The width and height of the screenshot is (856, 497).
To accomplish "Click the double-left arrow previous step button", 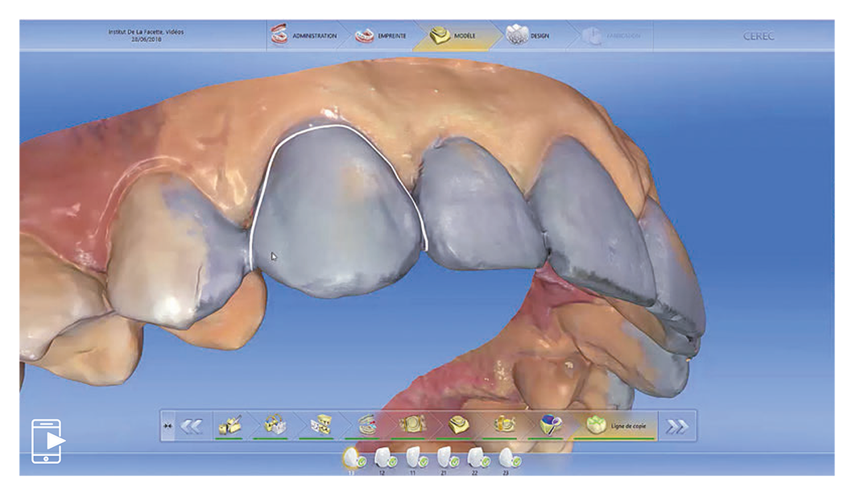I will [x=191, y=426].
